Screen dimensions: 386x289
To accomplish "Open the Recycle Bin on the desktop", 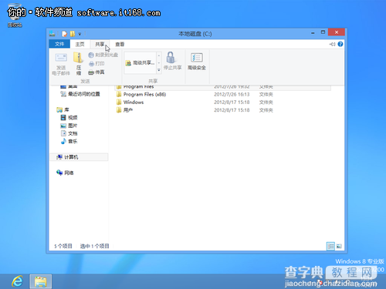I will point(15,15).
